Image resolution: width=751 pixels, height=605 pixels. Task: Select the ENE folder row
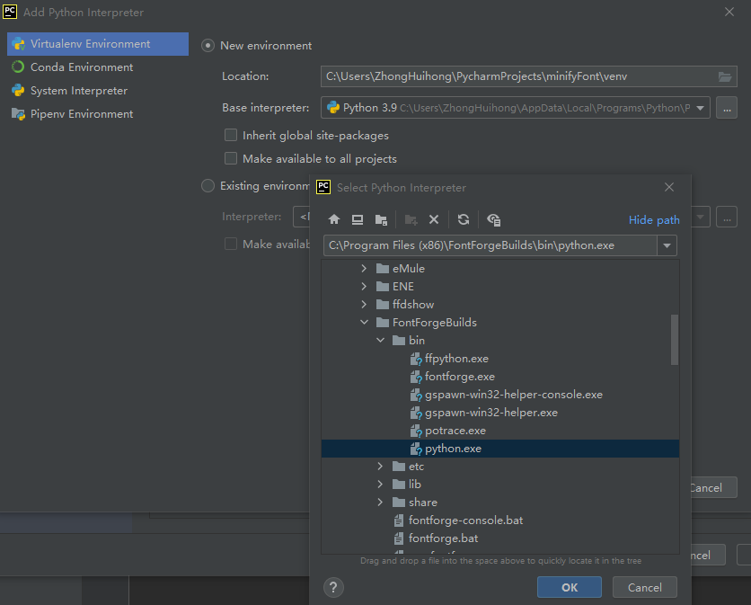(x=500, y=287)
